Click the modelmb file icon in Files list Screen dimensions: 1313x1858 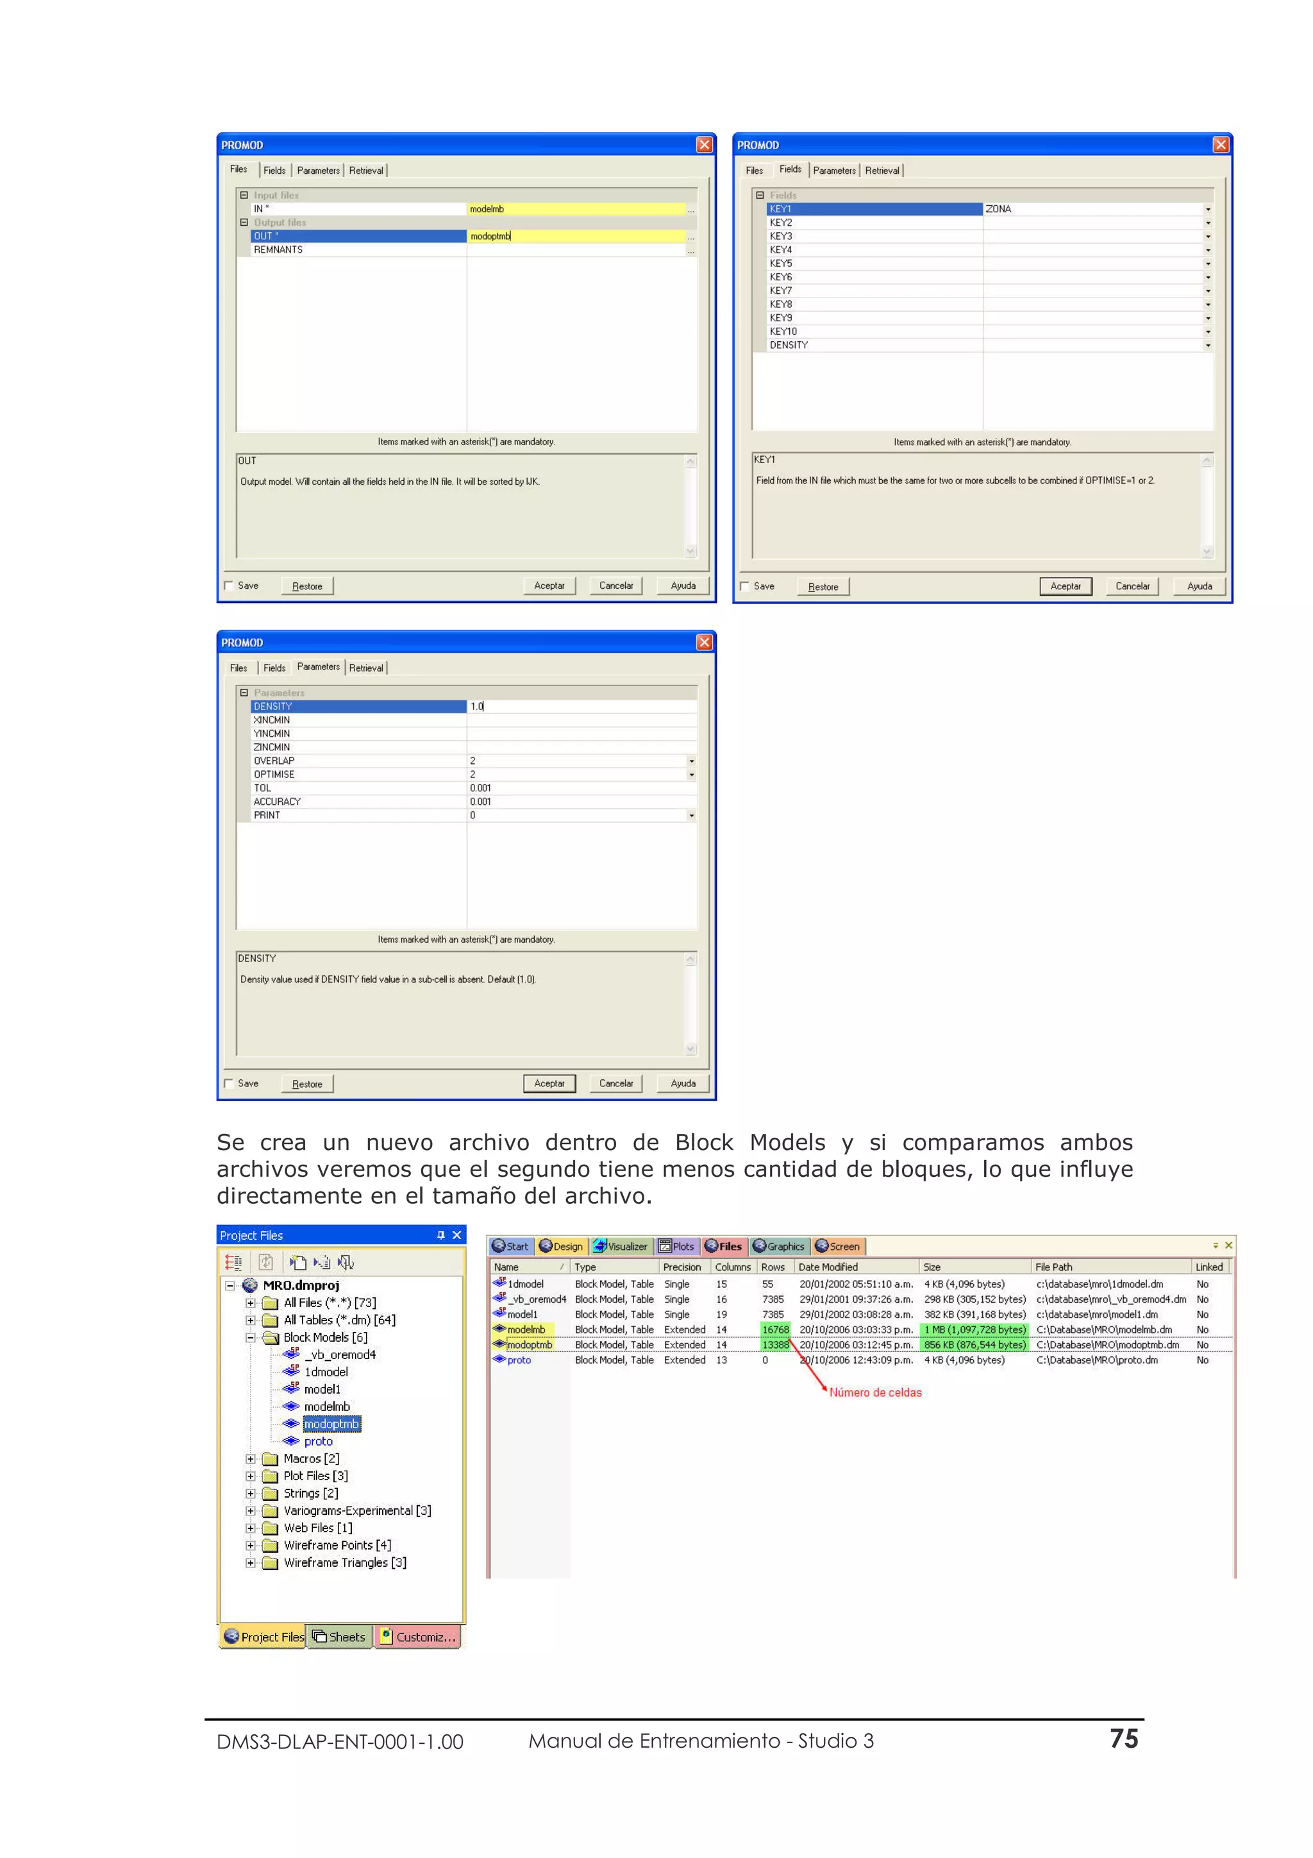(x=500, y=1329)
